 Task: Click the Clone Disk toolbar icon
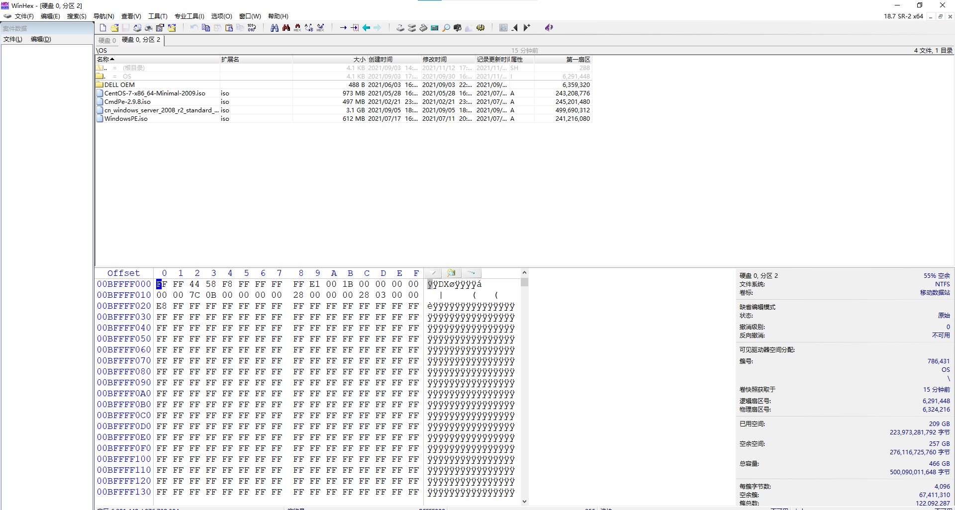[412, 28]
